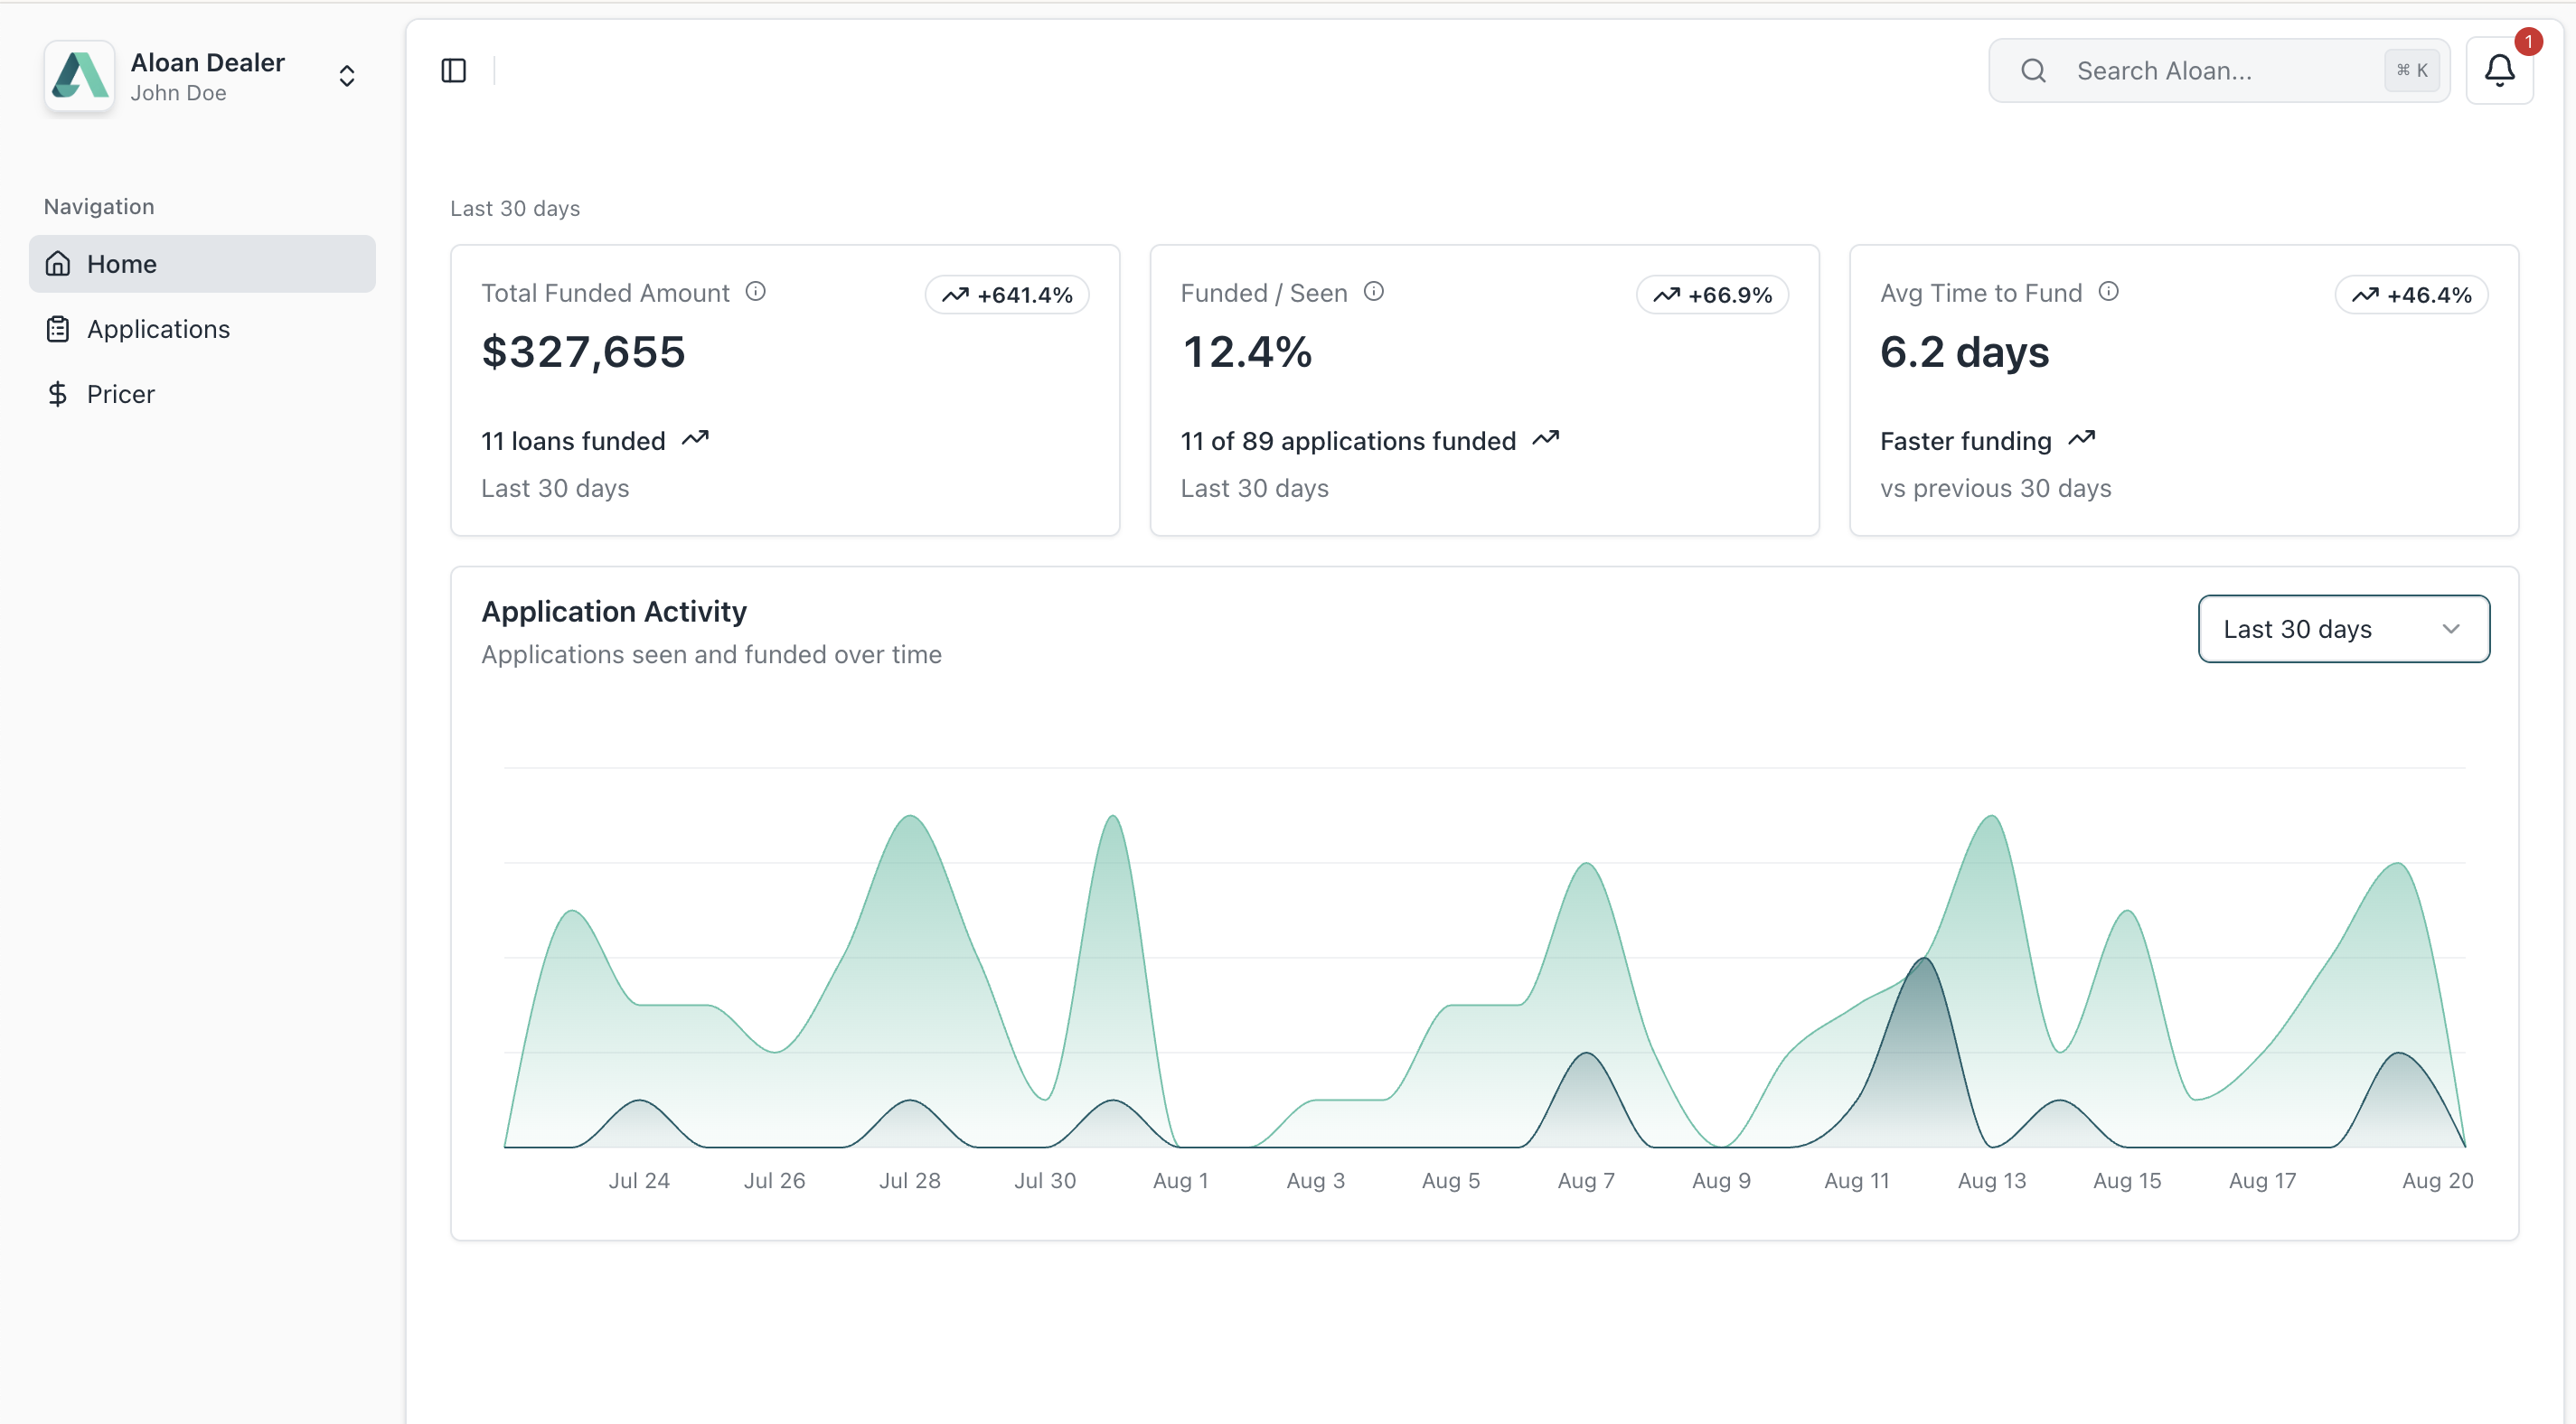Click the +46.4% trend badge
2576x1424 pixels.
pos(2411,295)
